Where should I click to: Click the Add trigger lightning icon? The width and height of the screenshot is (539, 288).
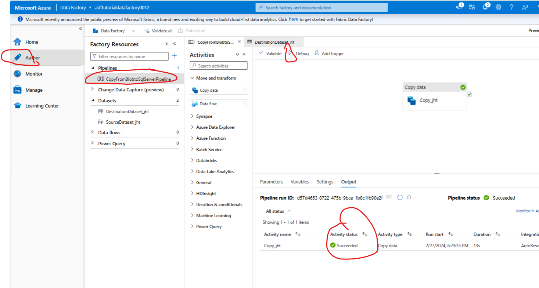317,53
